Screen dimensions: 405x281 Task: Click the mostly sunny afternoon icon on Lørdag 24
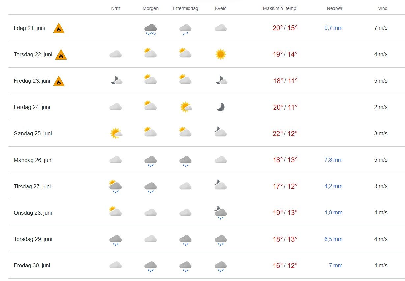(x=186, y=107)
